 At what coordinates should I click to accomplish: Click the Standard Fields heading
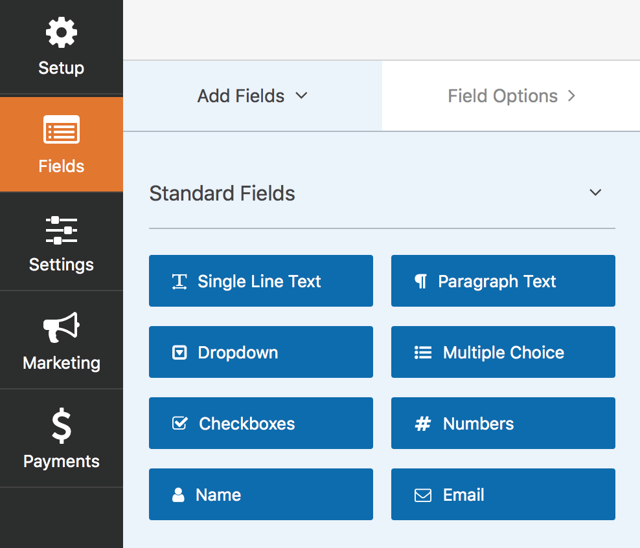click(x=222, y=193)
